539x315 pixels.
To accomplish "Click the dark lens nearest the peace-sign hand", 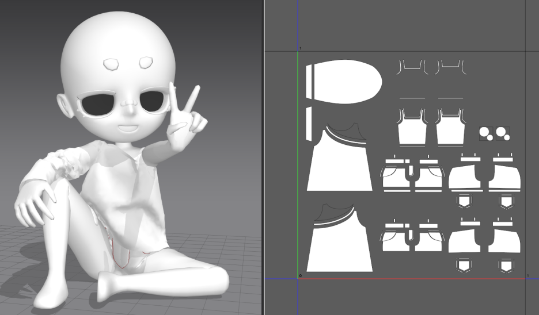I will pos(151,101).
